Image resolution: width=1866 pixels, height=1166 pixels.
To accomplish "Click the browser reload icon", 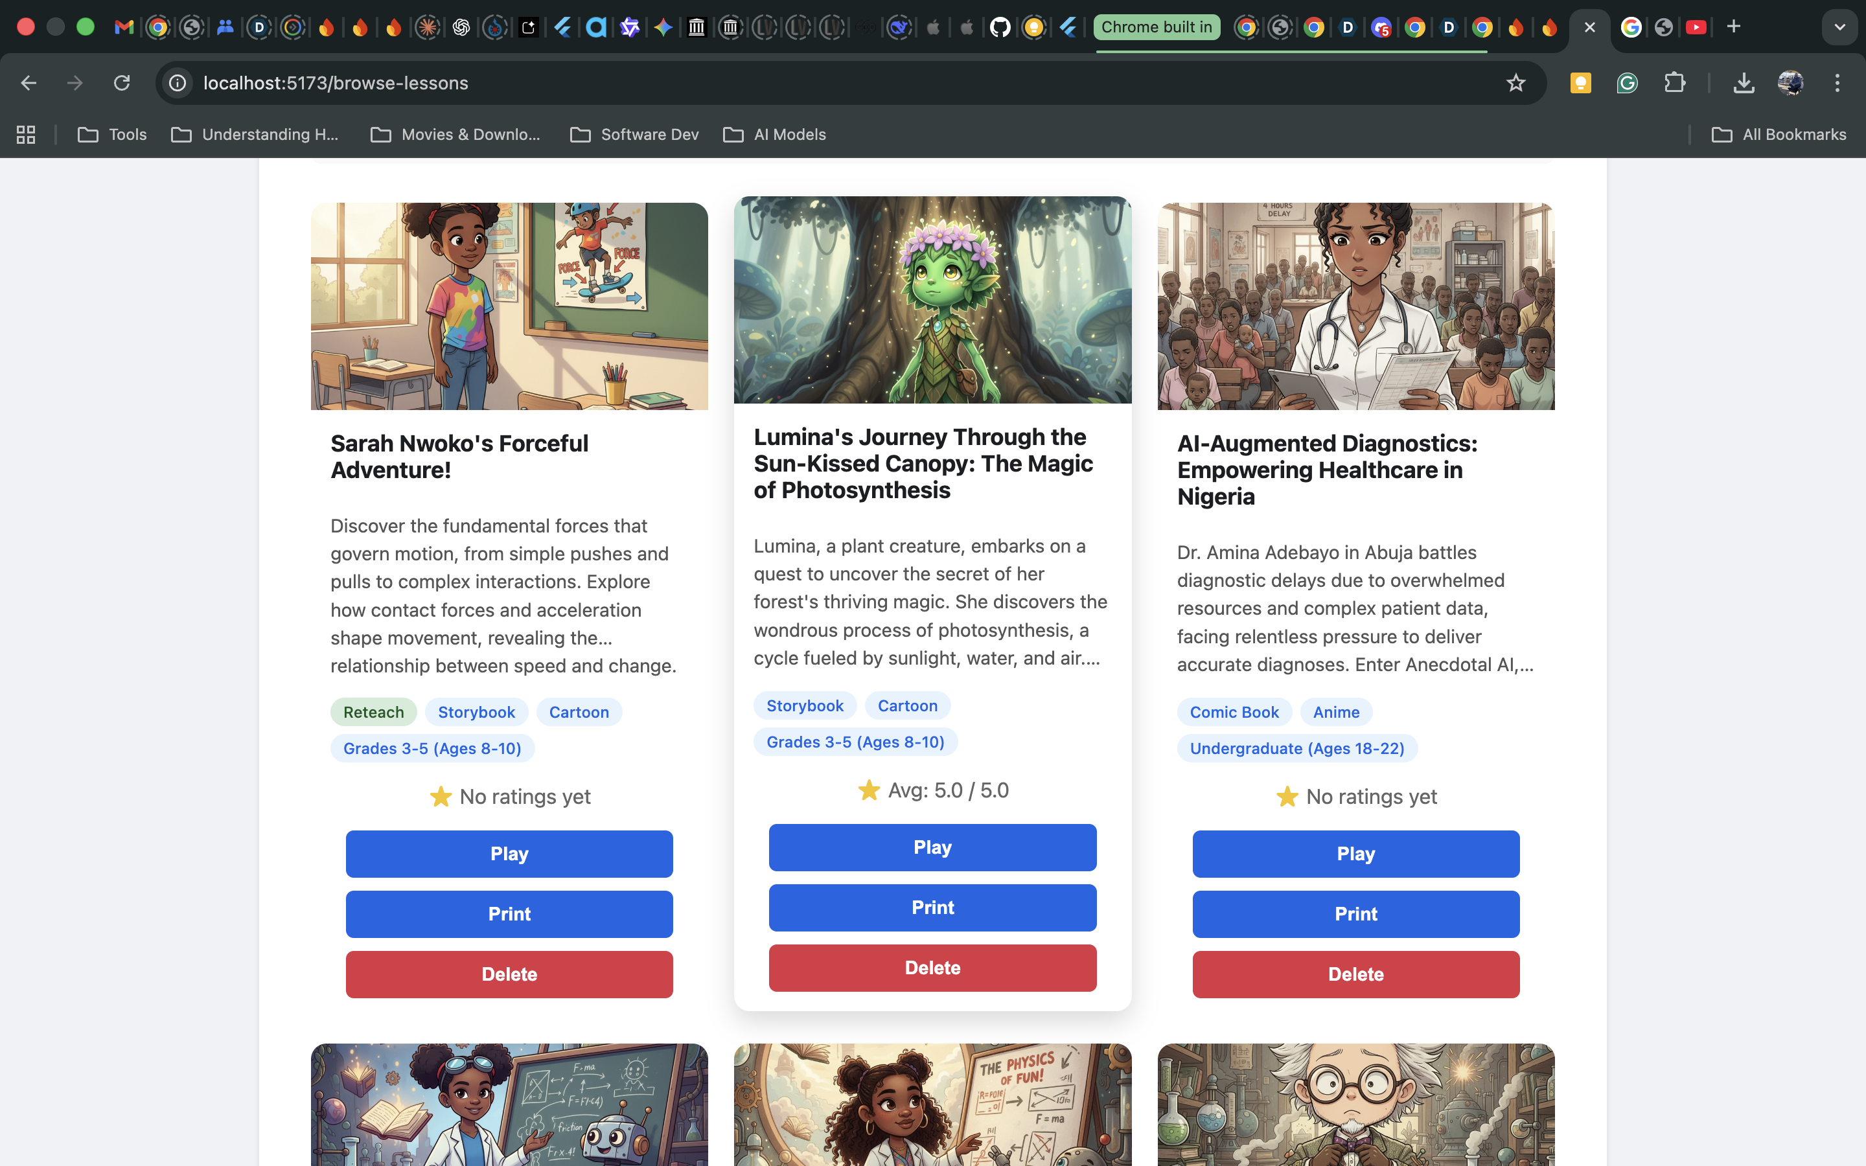I will point(122,82).
